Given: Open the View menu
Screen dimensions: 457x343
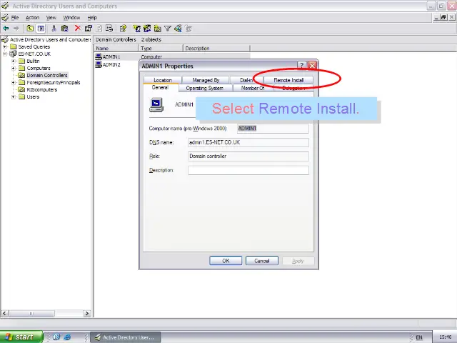Looking at the screenshot, I should click(51, 17).
